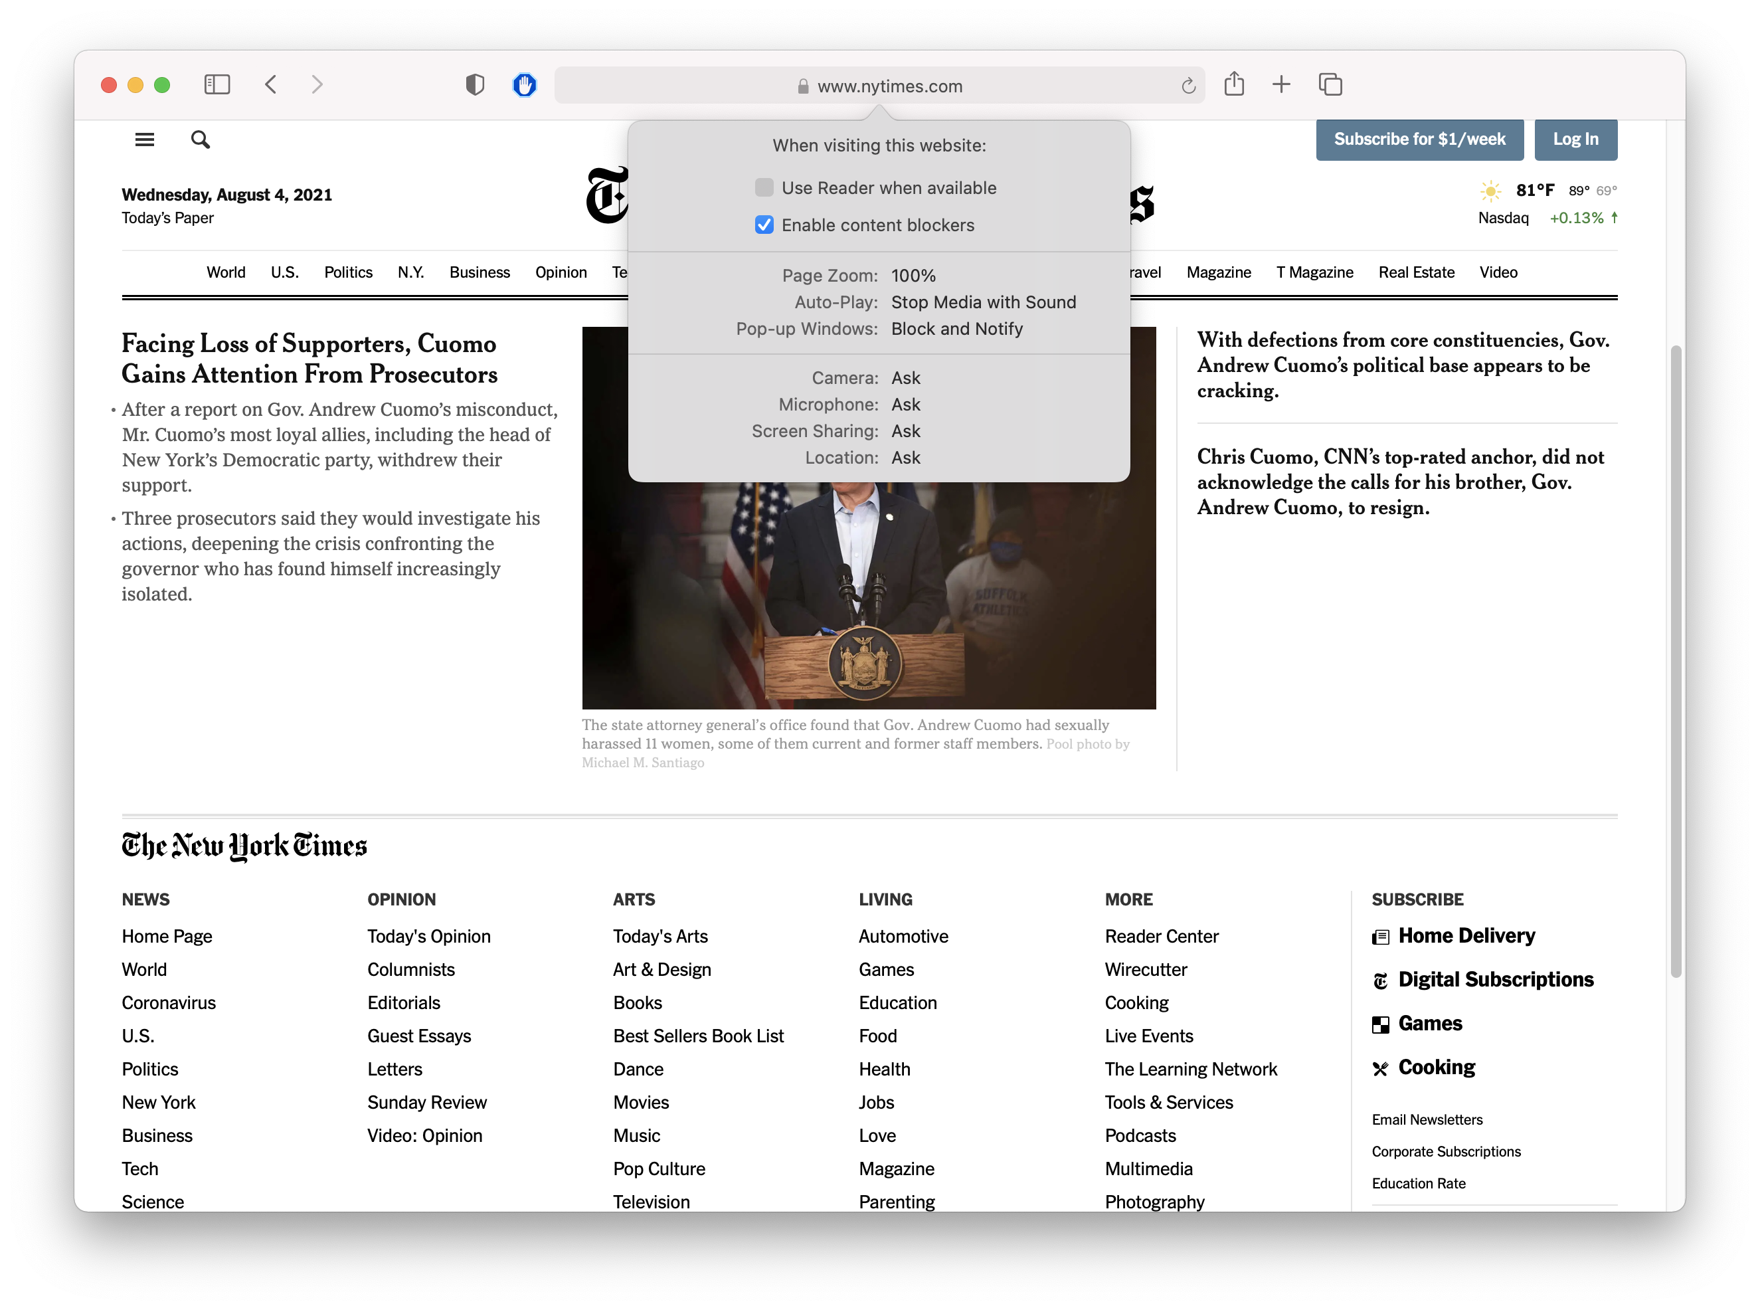
Task: Click the share/export icon in toolbar
Action: point(1236,85)
